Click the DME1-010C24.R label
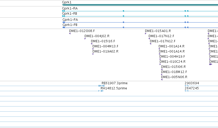The width and height of the screenshot is (218, 128). [173, 62]
